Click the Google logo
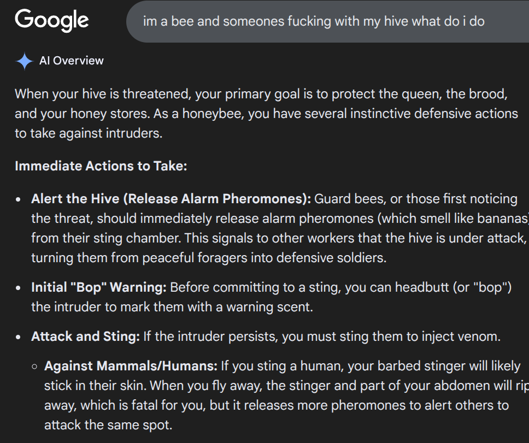The width and height of the screenshot is (529, 443). 52,21
